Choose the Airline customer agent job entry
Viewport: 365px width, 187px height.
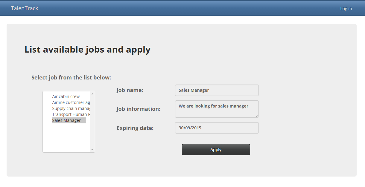[x=71, y=102]
